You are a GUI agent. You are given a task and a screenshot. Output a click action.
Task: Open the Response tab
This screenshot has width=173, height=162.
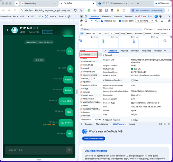[x=146, y=51]
